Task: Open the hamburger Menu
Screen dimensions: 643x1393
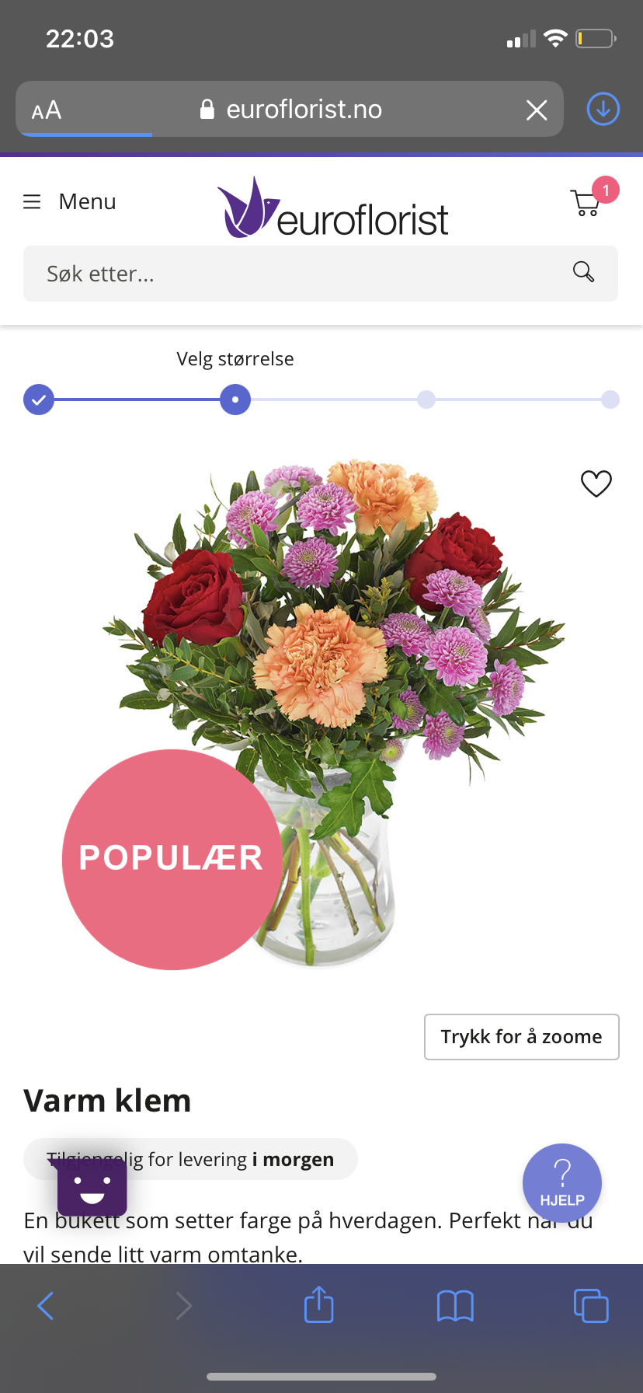Action: [x=70, y=202]
